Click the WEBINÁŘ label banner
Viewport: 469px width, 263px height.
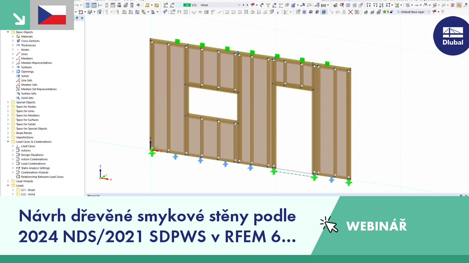(376, 226)
